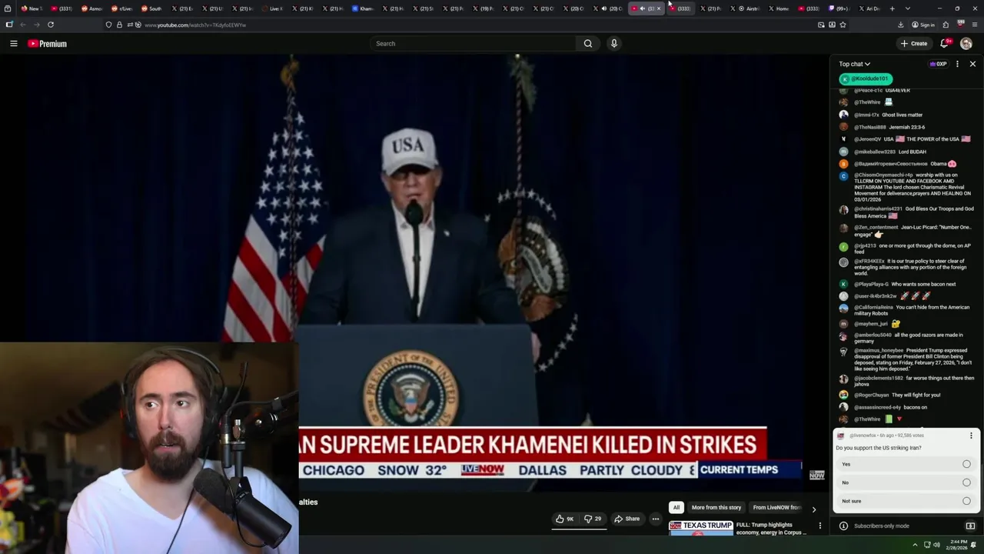This screenshot has height=554, width=984.
Task: Open FULL: Trump highlights economy video title
Action: [771, 529]
